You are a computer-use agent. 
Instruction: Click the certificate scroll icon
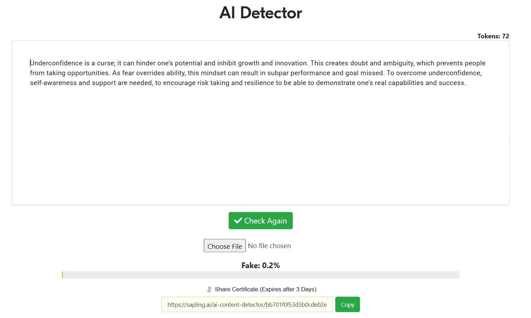point(209,289)
